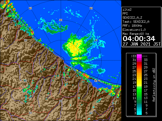Click the 40 km ring label due south
Screen dimensions: 162x121
point(61,101)
